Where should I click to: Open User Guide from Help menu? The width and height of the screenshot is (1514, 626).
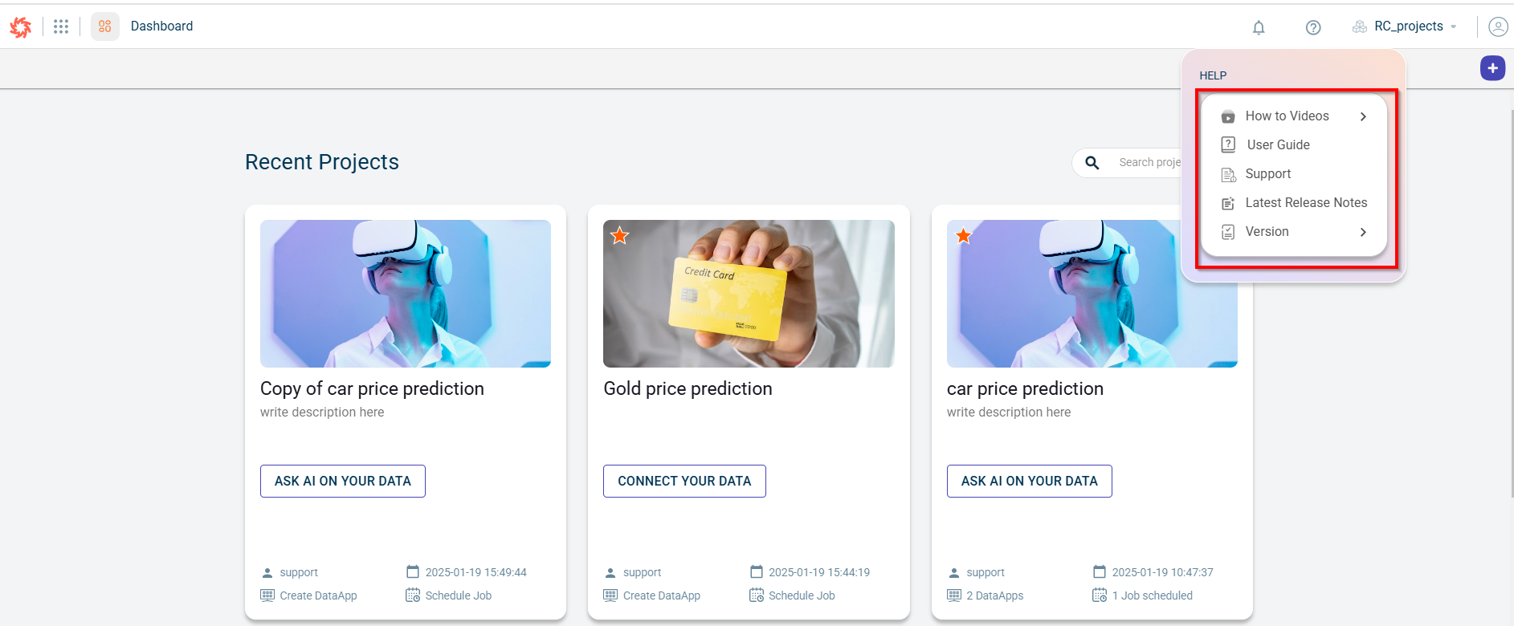1278,145
